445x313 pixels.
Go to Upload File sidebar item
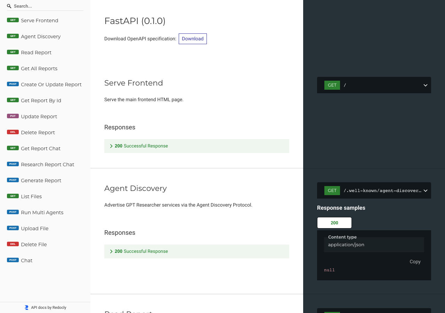pos(45,228)
